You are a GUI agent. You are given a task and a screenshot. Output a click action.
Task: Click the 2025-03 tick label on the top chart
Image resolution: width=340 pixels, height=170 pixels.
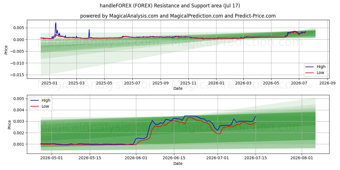(76, 83)
